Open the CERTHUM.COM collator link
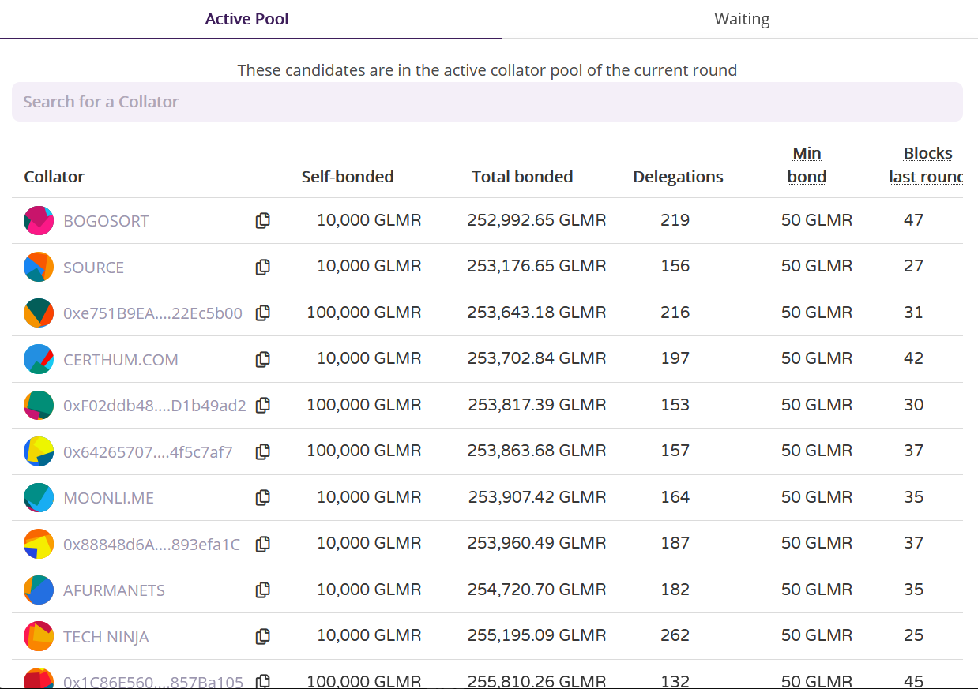Viewport: 978px width, 689px height. point(120,359)
